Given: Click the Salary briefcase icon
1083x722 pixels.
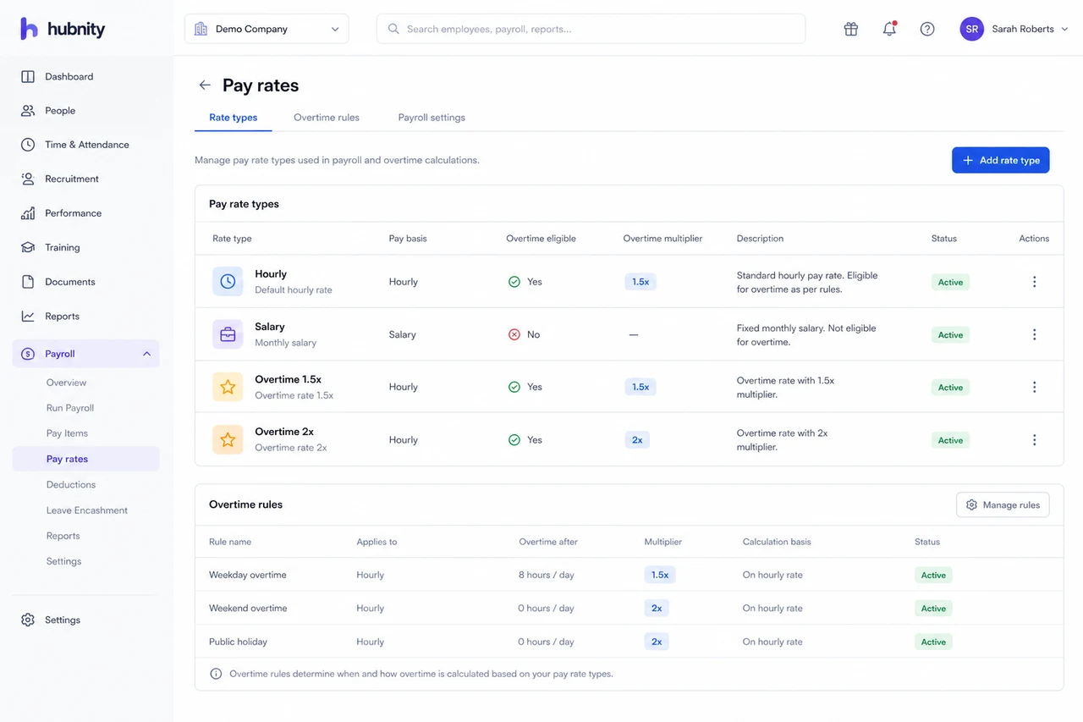Looking at the screenshot, I should 228,334.
